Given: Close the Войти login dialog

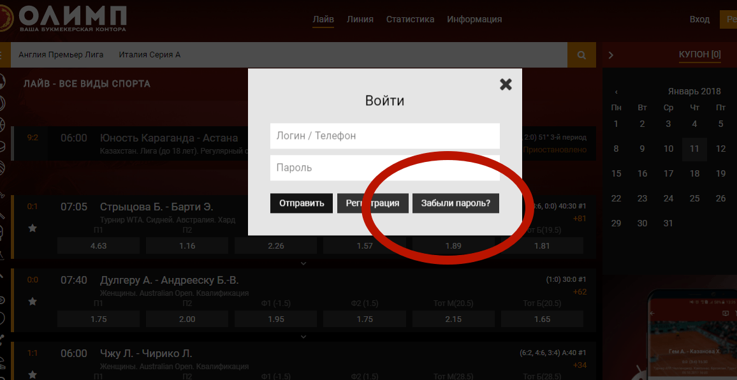Looking at the screenshot, I should coord(506,84).
